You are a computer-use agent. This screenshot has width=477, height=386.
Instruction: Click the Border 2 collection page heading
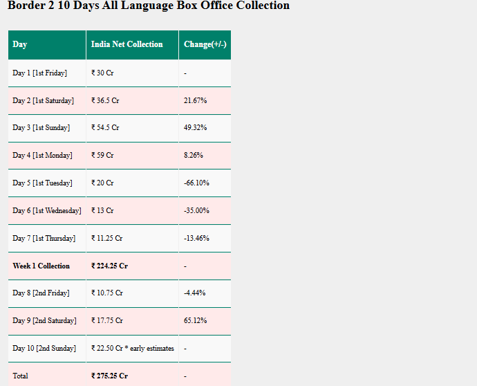149,6
